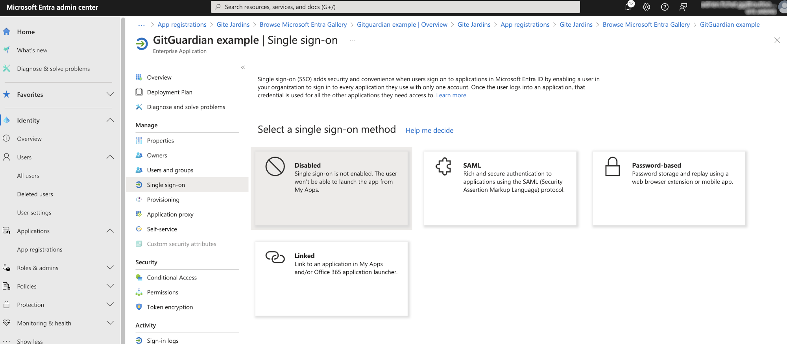Click Diagnose & solve problems in sidebar

tap(54, 68)
